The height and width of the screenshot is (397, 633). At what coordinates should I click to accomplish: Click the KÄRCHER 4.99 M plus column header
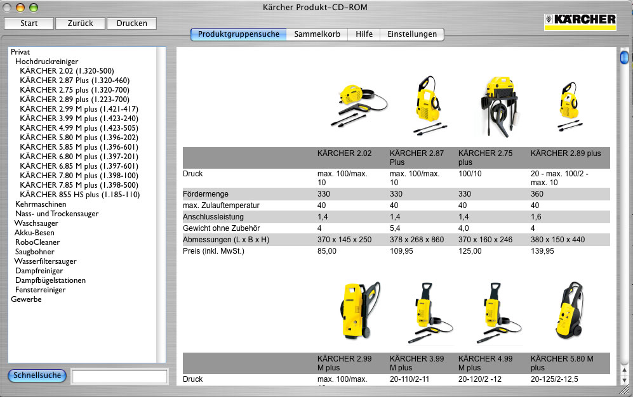pyautogui.click(x=485, y=363)
